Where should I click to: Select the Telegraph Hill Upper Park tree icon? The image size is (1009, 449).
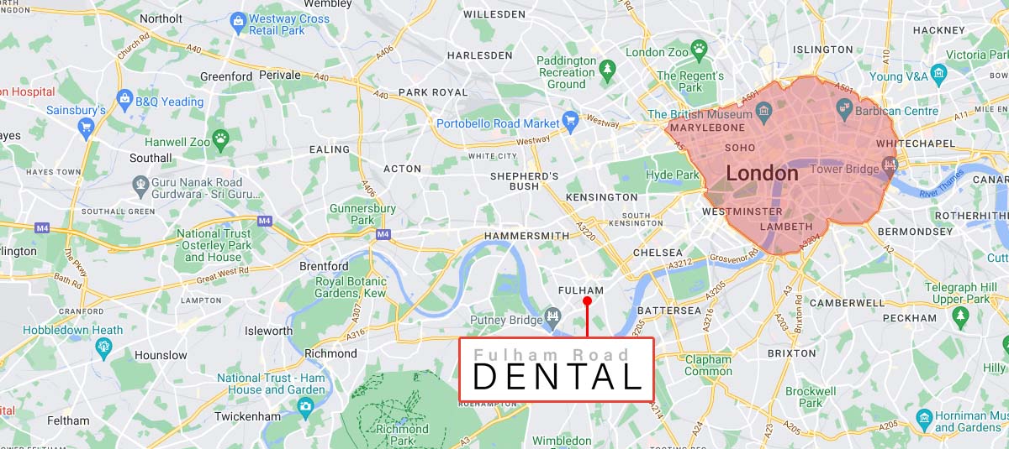(x=961, y=316)
